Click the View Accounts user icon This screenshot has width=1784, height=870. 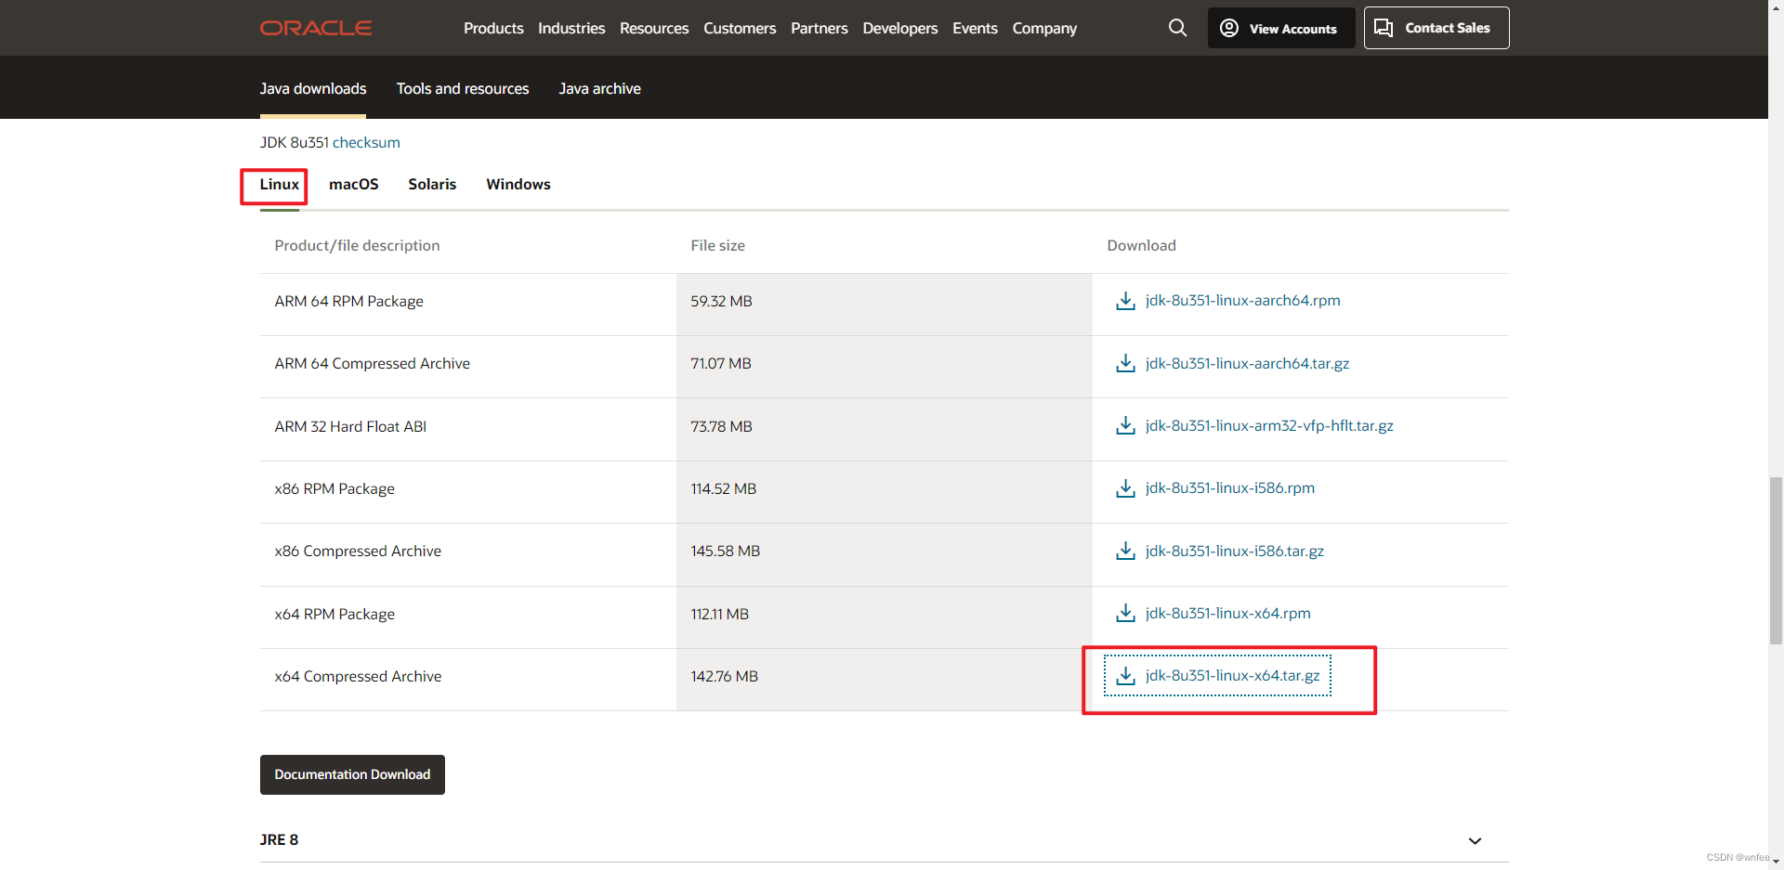(1229, 28)
